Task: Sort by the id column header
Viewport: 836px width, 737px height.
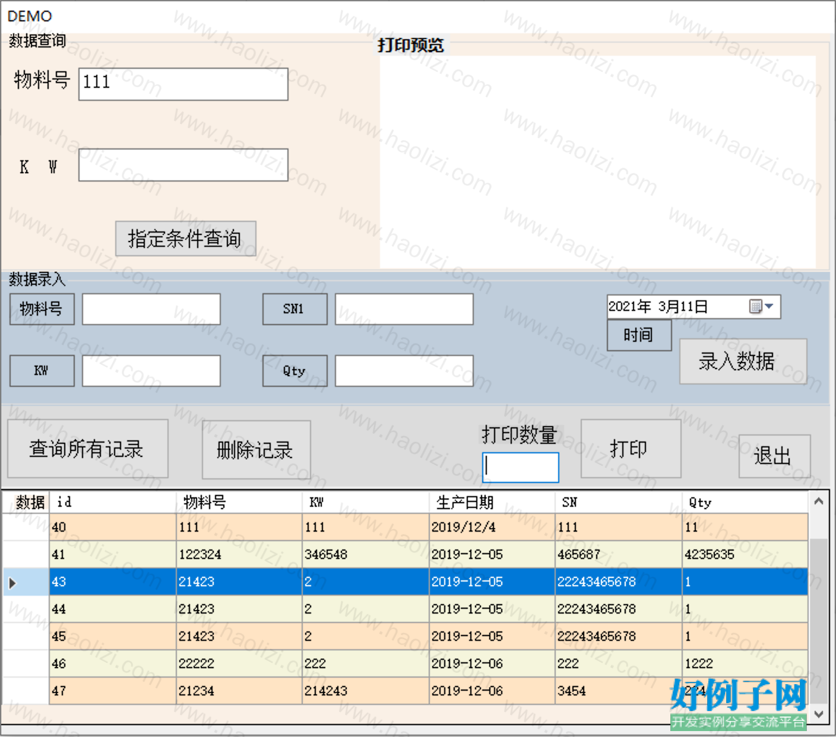Action: pos(113,502)
